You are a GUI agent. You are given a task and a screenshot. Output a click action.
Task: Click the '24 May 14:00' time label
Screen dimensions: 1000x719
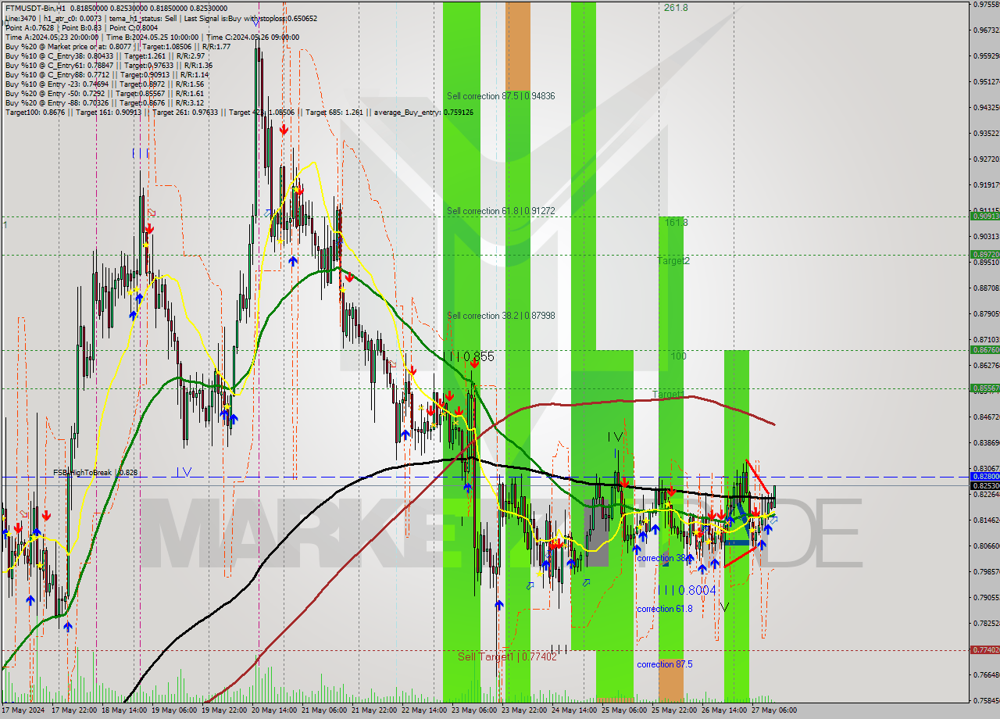click(574, 710)
